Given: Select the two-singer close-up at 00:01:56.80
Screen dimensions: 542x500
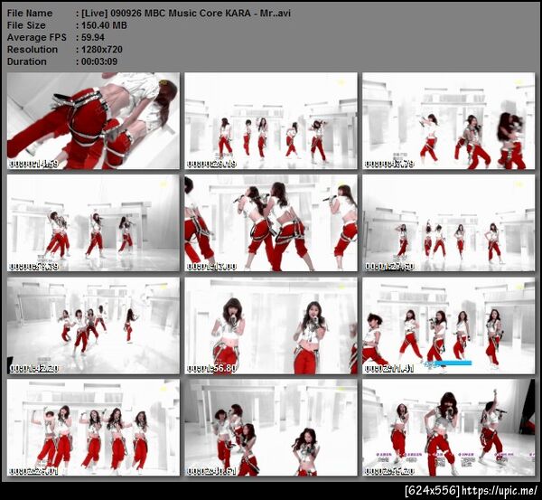Looking at the screenshot, I should pos(271,325).
